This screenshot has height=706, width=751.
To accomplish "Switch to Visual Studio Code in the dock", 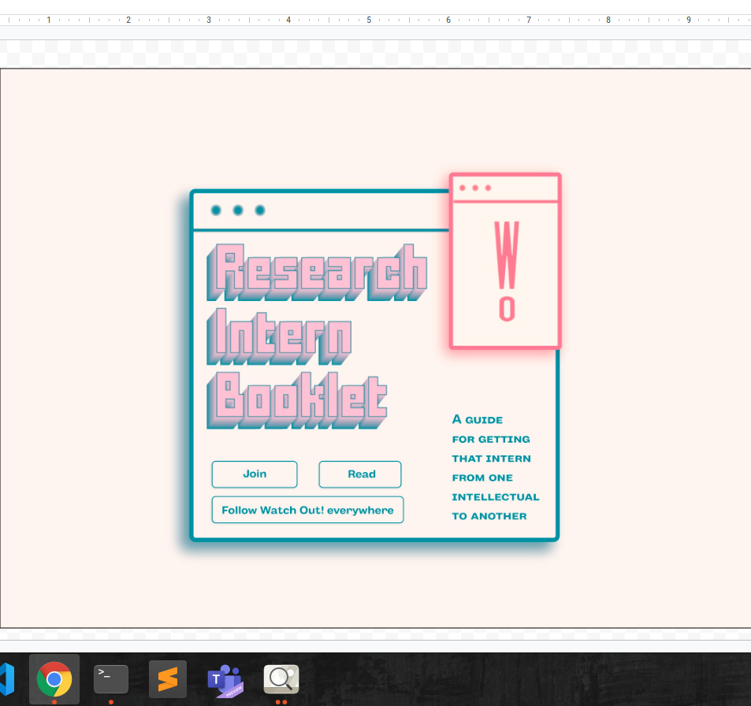I will (6, 678).
